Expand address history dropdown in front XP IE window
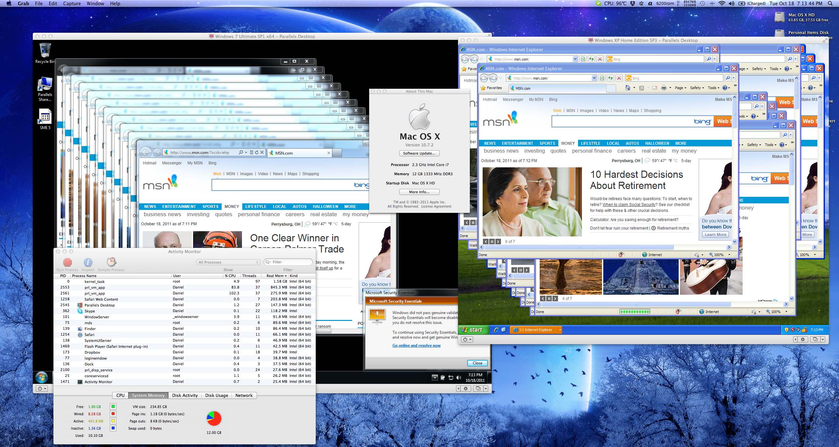This screenshot has height=447, width=839. click(x=594, y=78)
